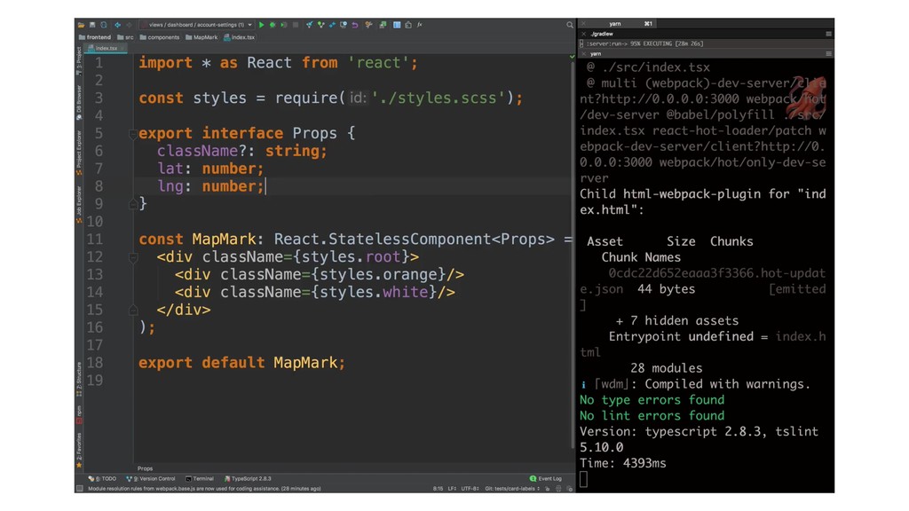Toggle the read-only lock icon
The image size is (909, 511).
click(547, 489)
